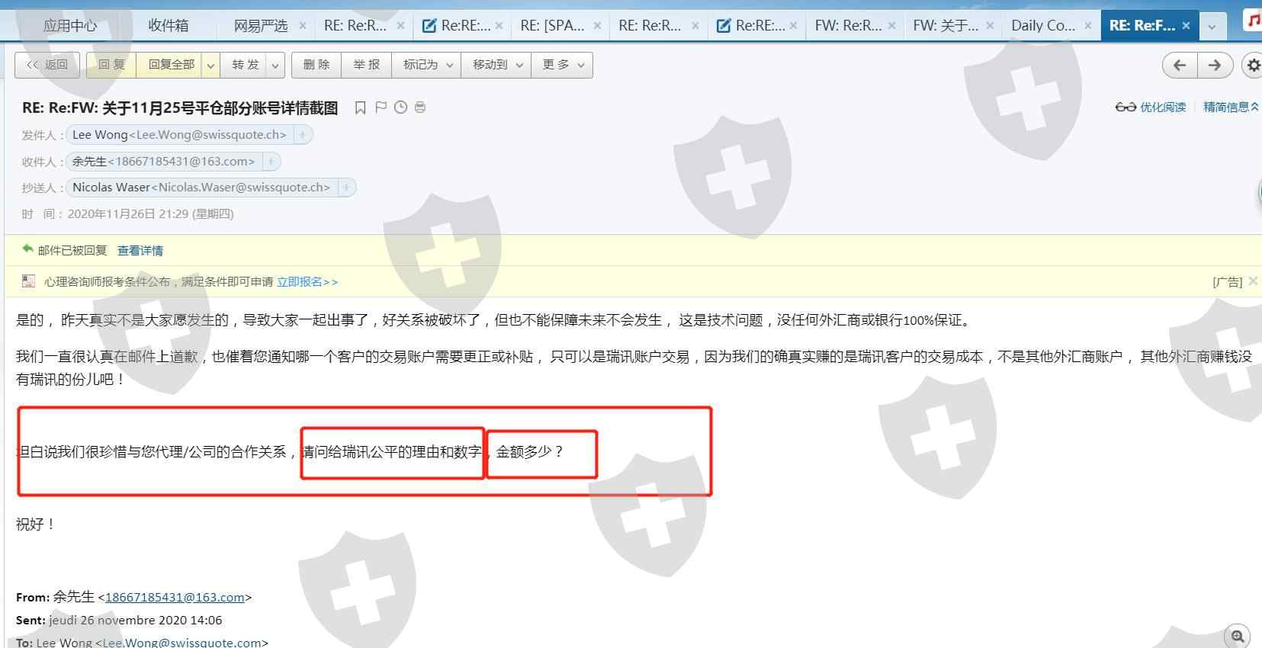This screenshot has width=1262, height=648.
Task: Click 回复全部 to reply all
Action: (170, 66)
